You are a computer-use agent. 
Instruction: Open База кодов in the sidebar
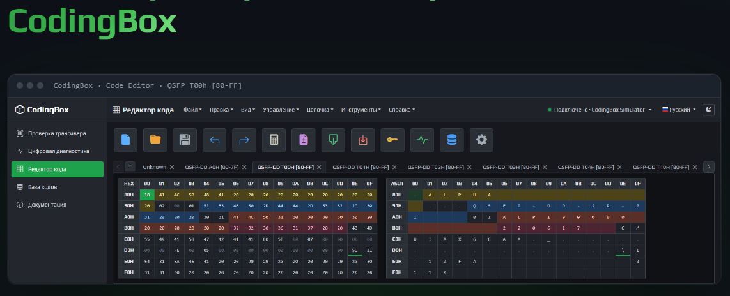[58, 187]
